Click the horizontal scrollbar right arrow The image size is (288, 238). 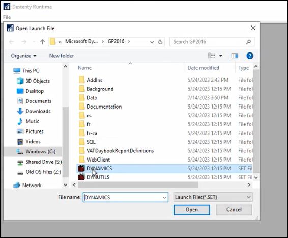tap(249, 184)
